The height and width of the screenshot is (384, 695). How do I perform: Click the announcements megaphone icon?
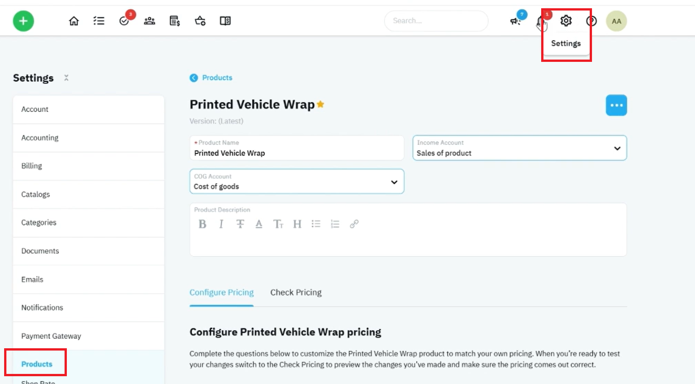[x=516, y=21]
